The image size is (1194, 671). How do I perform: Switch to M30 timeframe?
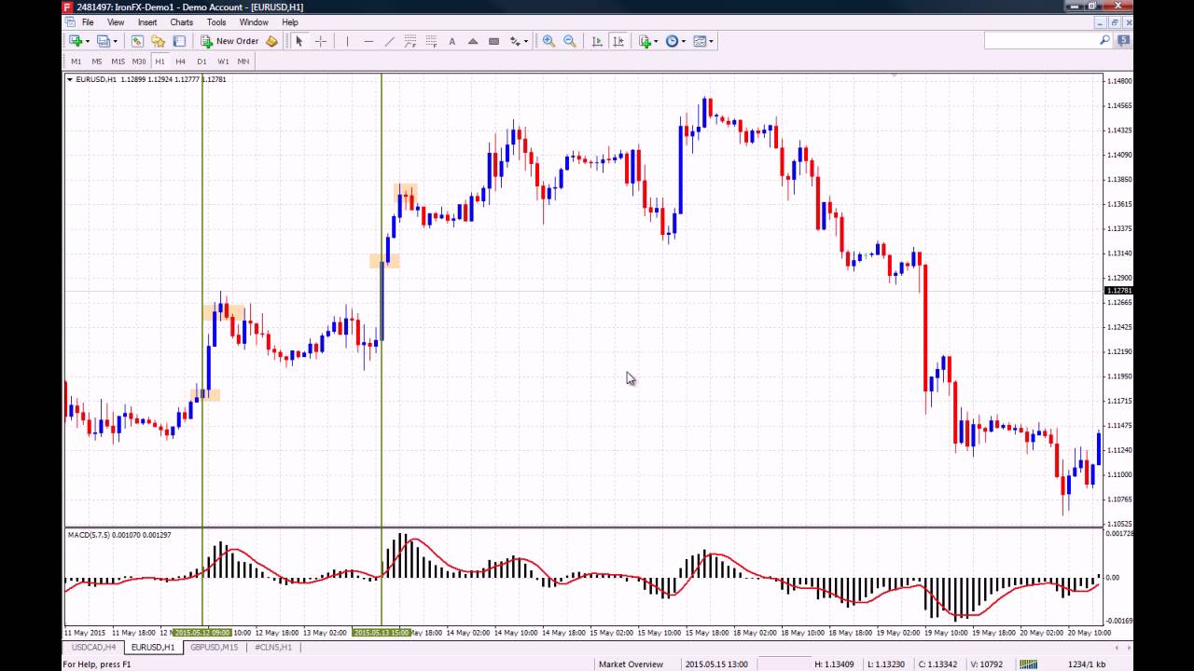pyautogui.click(x=139, y=62)
